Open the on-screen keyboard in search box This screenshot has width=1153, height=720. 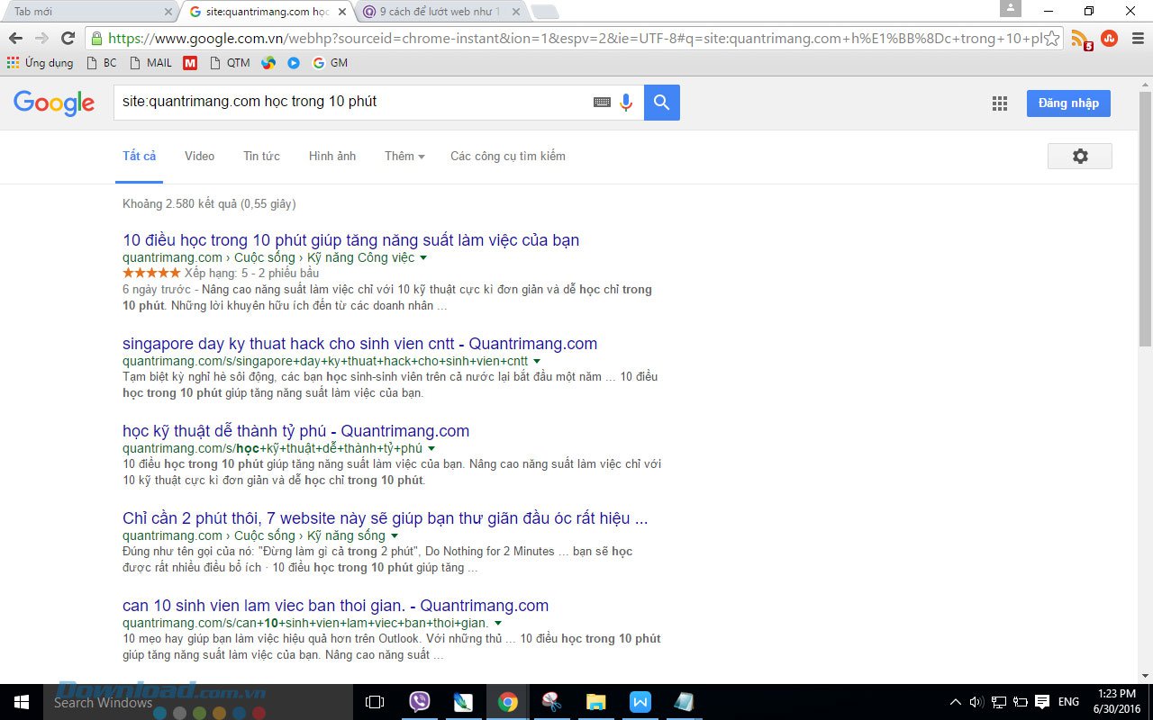(x=602, y=103)
